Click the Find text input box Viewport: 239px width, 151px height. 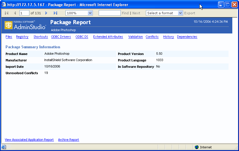109,13
